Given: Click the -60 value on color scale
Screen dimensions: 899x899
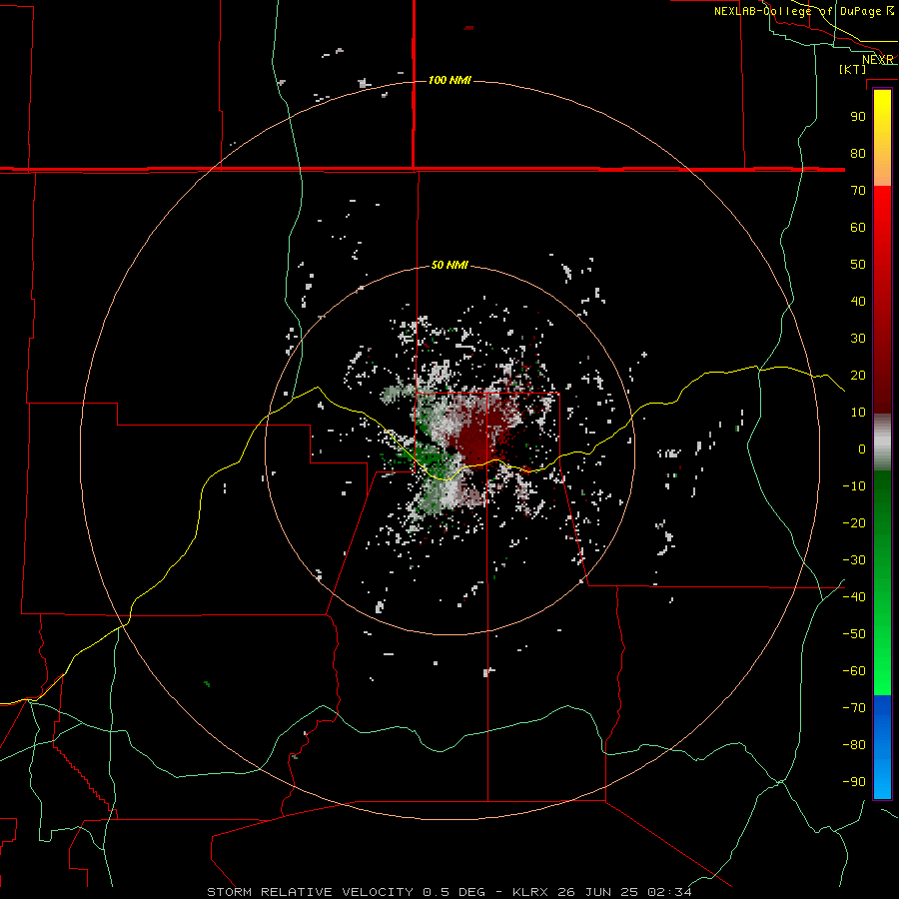Looking at the screenshot, I should [x=854, y=671].
